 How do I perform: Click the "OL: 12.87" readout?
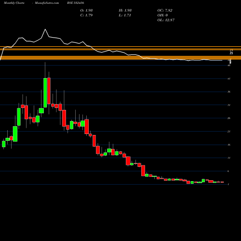pyautogui.click(x=166, y=20)
